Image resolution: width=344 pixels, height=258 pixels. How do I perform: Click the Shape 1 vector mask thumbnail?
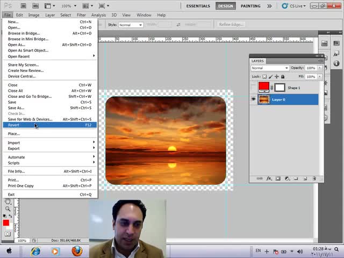coord(280,88)
